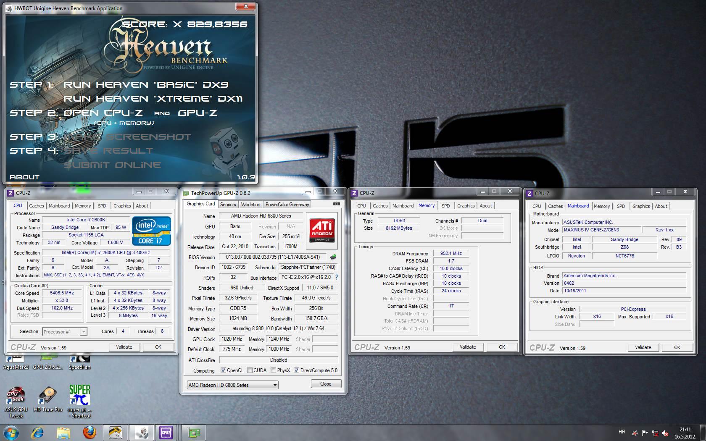Click the MAXIMUS IV GENE-Z/GEN3 model field
The image size is (706, 441).
pos(602,230)
